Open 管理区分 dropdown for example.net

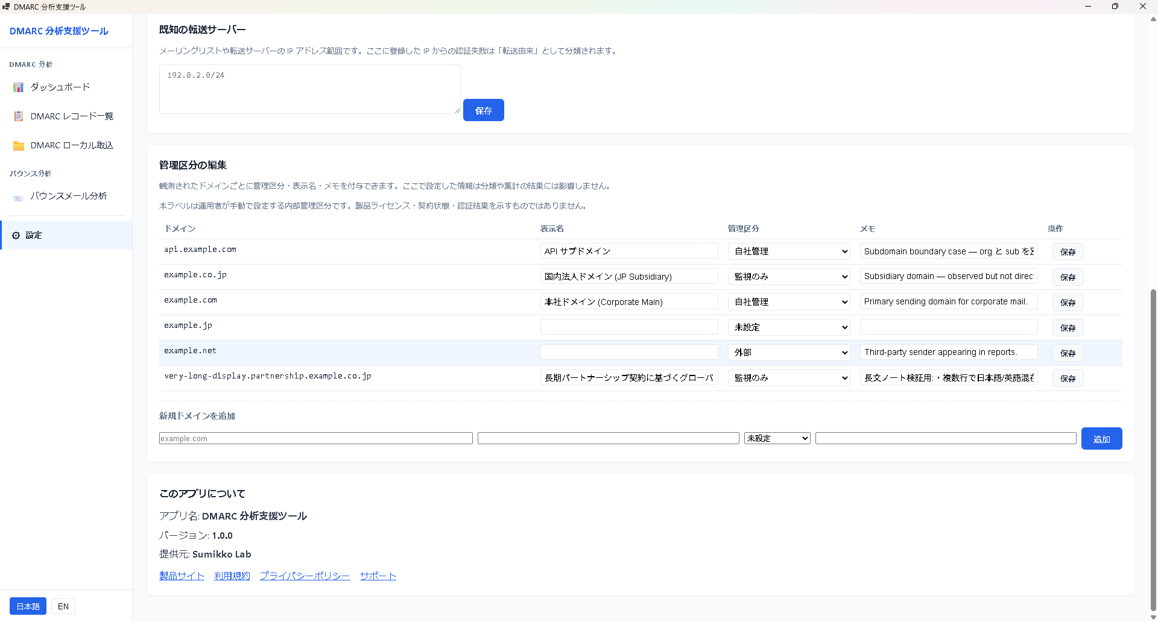pos(789,353)
